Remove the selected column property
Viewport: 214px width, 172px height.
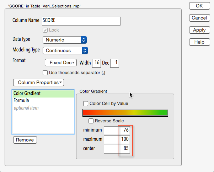pos(25,140)
